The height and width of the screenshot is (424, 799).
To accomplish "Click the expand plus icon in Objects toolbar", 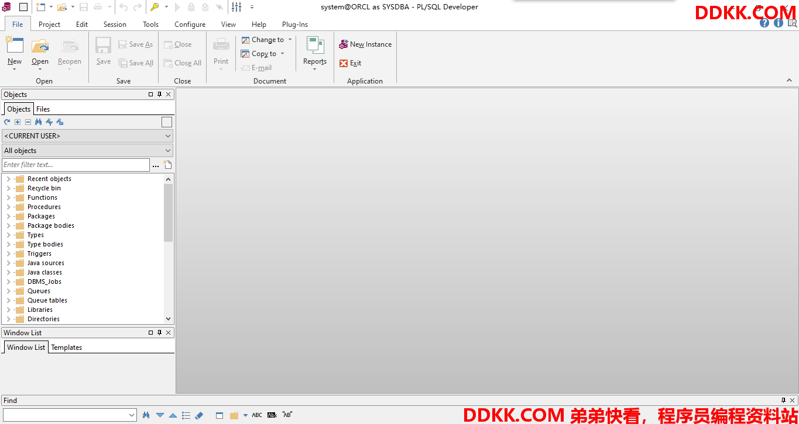I will pos(18,122).
